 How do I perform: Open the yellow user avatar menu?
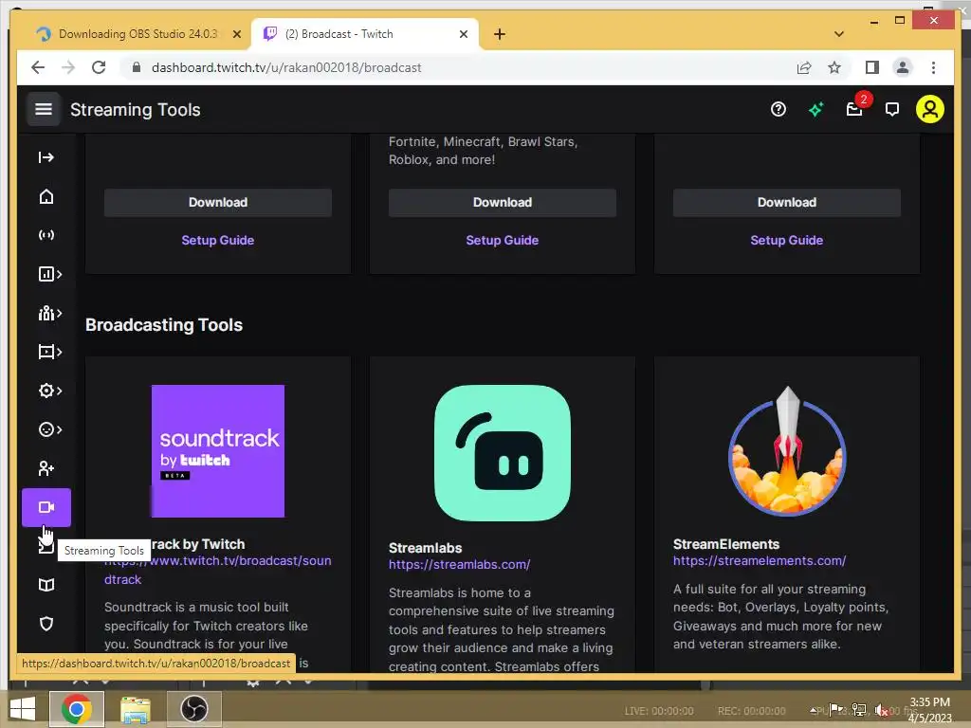930,110
